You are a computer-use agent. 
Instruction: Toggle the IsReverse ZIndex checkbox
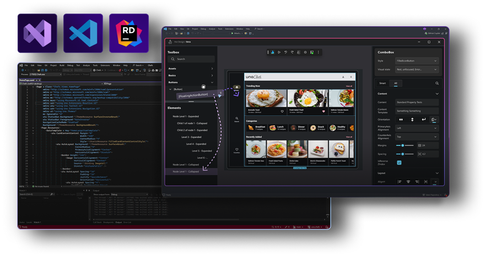(400, 162)
